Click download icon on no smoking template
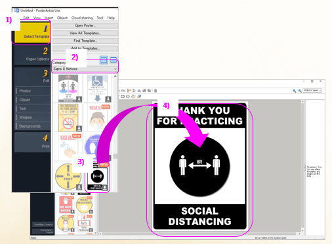The height and width of the screenshot is (244, 332). [x=79, y=128]
